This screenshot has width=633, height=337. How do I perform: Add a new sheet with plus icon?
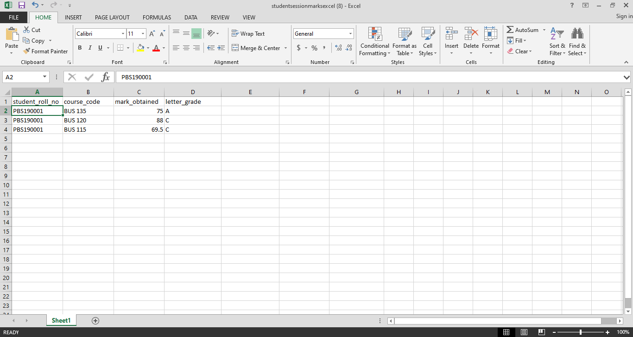point(95,320)
